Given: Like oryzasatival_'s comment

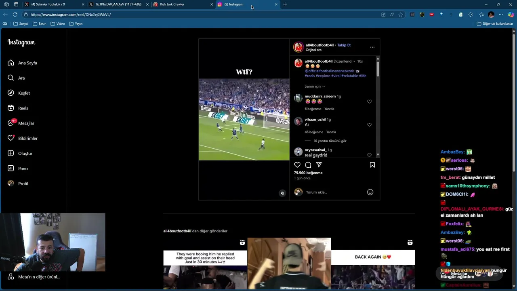Looking at the screenshot, I should tap(369, 155).
